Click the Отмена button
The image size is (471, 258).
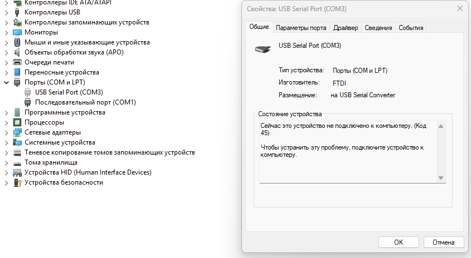(443, 242)
